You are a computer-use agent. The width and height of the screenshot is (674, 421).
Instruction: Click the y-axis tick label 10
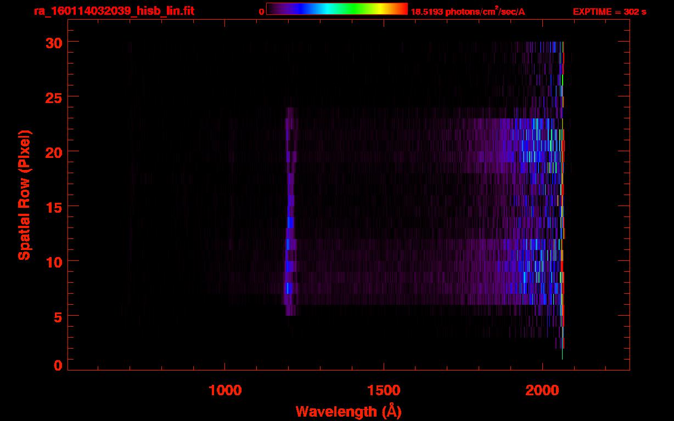tap(54, 261)
